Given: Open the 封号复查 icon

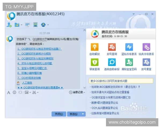Looking at the screenshot, I should point(146,62).
